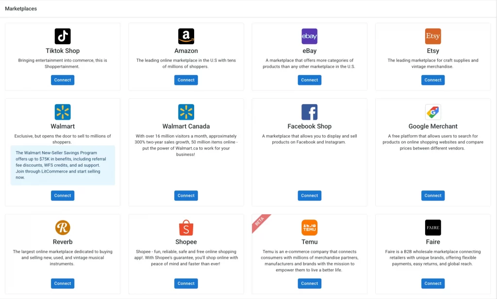Connect the Shopee marketplace
This screenshot has height=299, width=497.
186,283
